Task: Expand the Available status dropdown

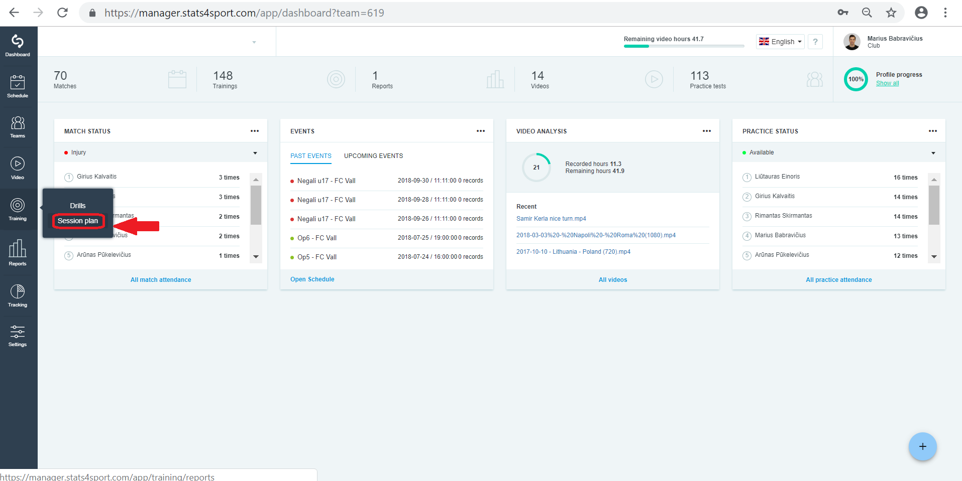Action: [839, 152]
